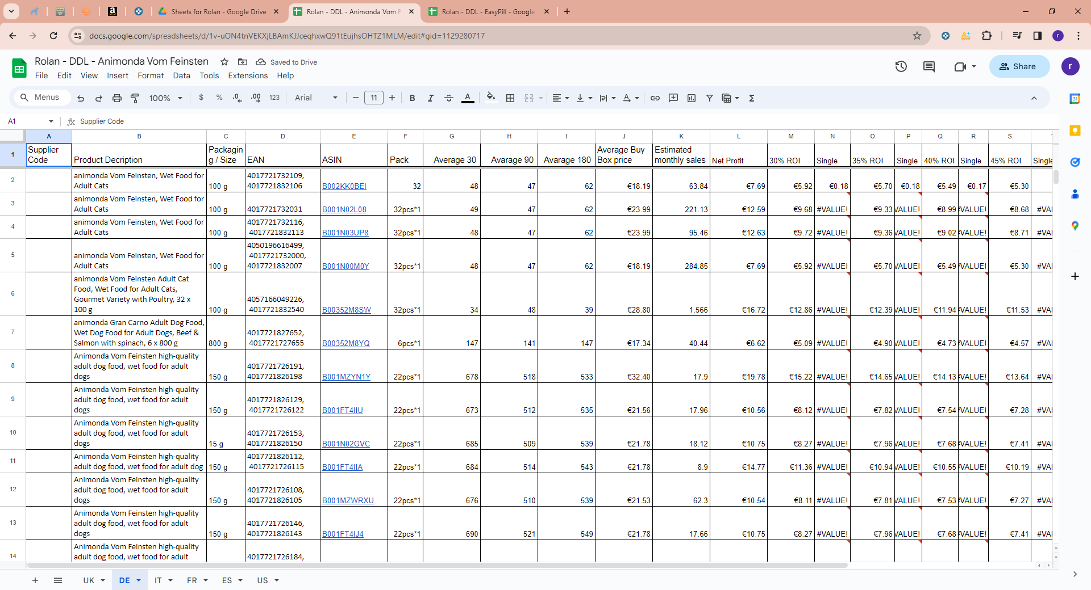Select the Paint format tool
The image size is (1091, 590).
[x=135, y=98]
